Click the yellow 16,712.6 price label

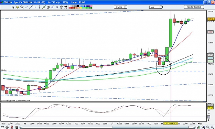211,19
